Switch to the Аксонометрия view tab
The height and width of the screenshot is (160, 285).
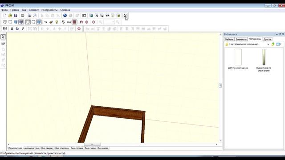[32, 148]
